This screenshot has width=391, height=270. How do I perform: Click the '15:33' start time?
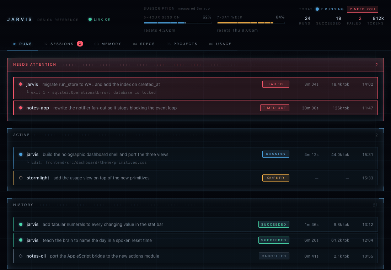[368, 178]
